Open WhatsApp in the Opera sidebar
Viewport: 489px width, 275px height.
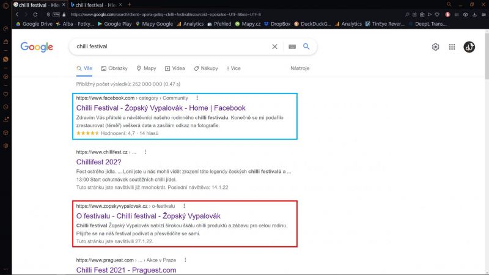pos(6,59)
